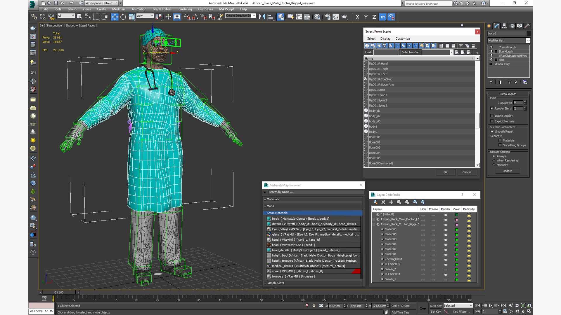Select Manually update option
This screenshot has height=315, width=561.
pyautogui.click(x=494, y=165)
